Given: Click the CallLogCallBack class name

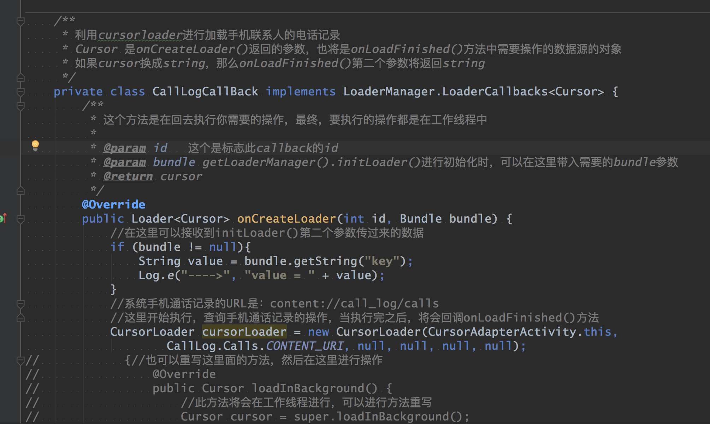Looking at the screenshot, I should [205, 92].
